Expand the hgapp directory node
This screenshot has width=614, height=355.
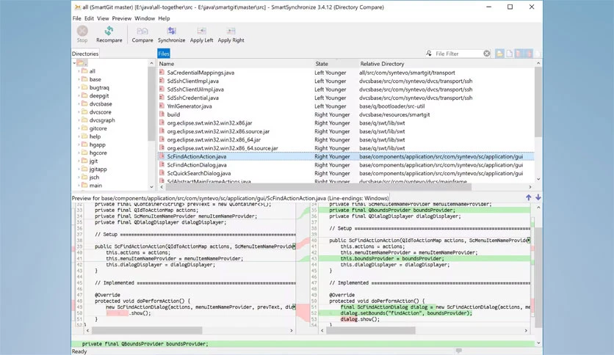(x=79, y=144)
